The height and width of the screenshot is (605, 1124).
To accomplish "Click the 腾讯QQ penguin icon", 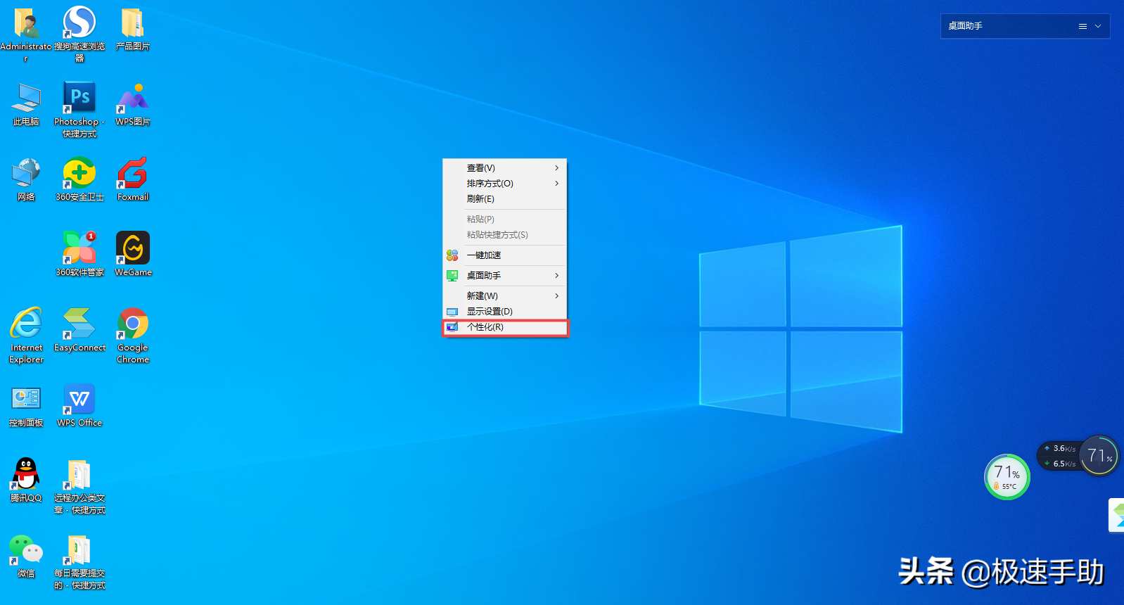I will (26, 474).
